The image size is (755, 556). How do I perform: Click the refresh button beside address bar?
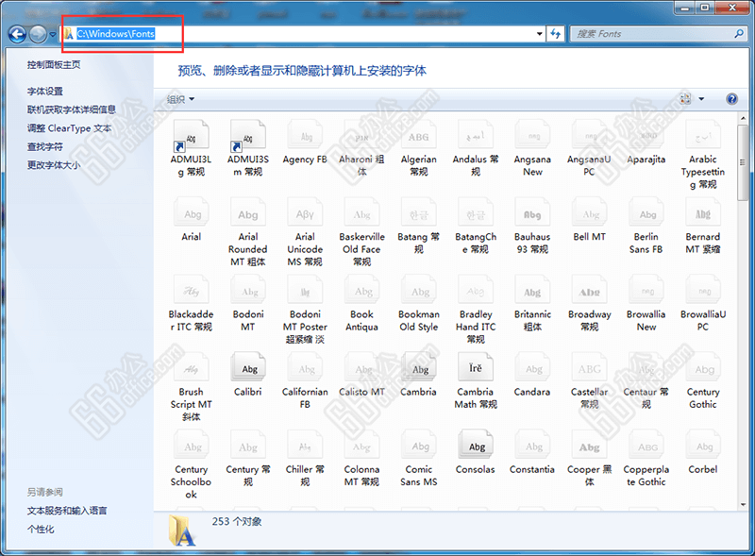click(555, 34)
